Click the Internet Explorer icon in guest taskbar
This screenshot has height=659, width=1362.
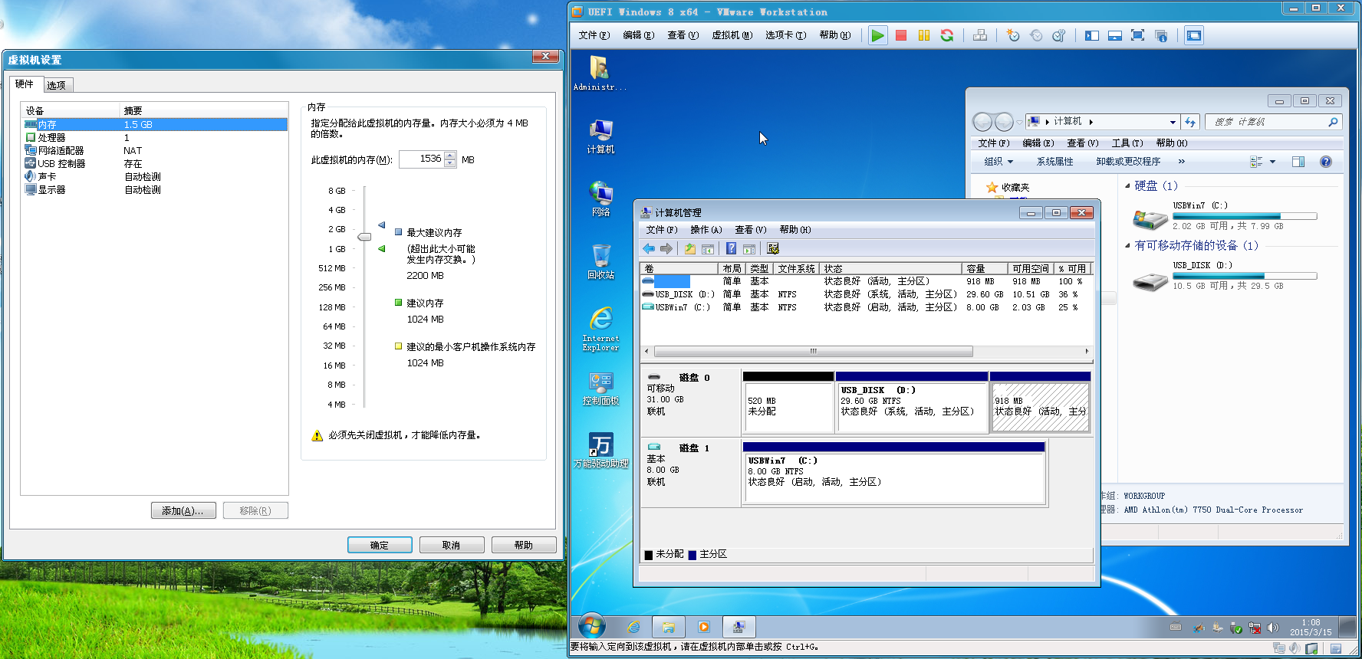(x=633, y=627)
